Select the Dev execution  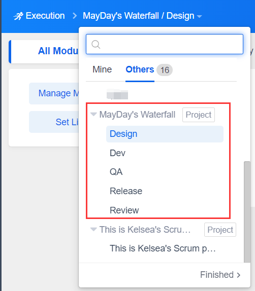pyautogui.click(x=165, y=153)
